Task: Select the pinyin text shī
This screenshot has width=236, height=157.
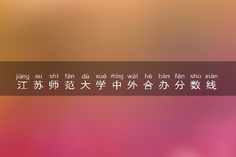Action: pyautogui.click(x=54, y=76)
